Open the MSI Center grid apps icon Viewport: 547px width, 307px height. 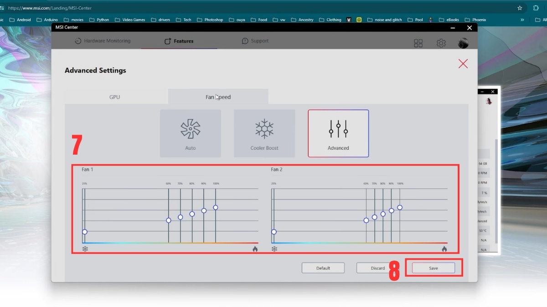point(418,43)
